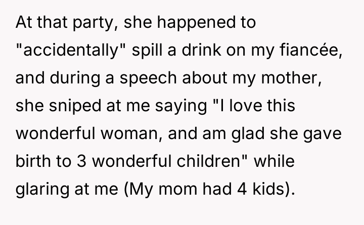Click the word "glaring"
364x225 pixels.
(40, 190)
